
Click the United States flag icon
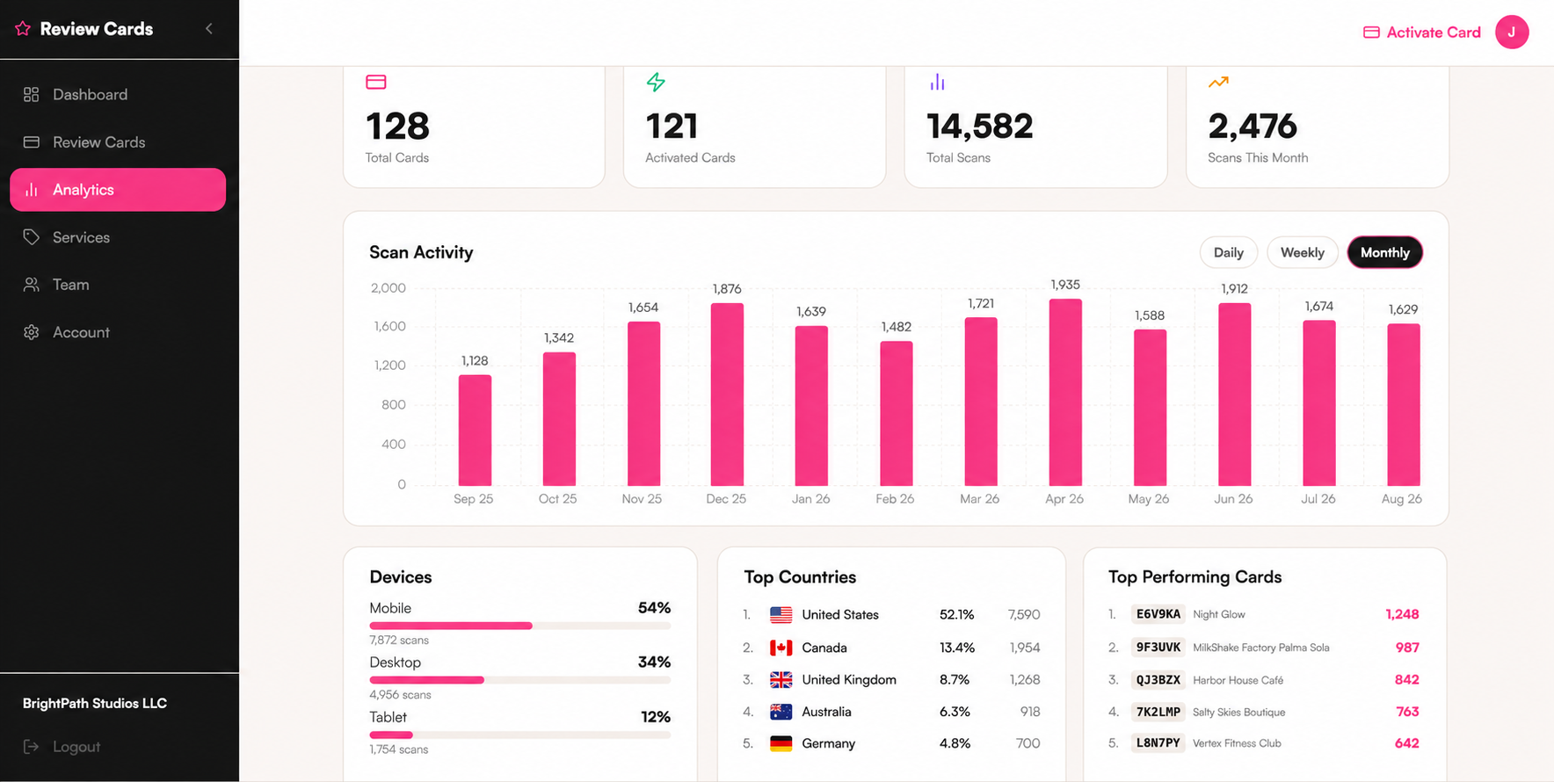pos(781,615)
